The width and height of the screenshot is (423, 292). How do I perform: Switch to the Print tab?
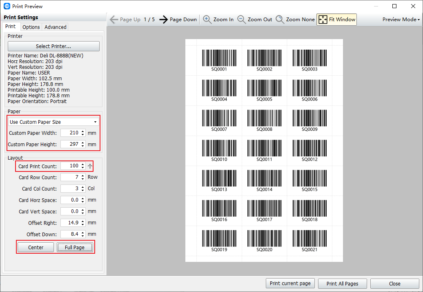tap(11, 26)
